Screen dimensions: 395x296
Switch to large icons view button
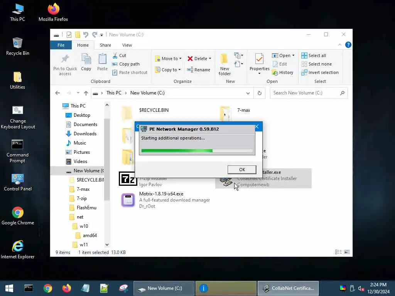click(347, 252)
